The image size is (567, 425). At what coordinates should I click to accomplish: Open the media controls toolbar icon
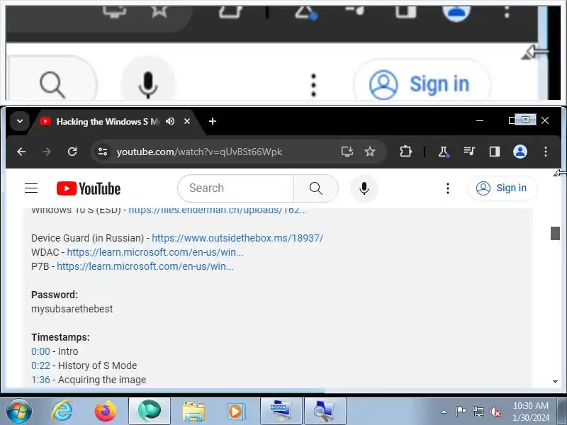[x=469, y=151]
